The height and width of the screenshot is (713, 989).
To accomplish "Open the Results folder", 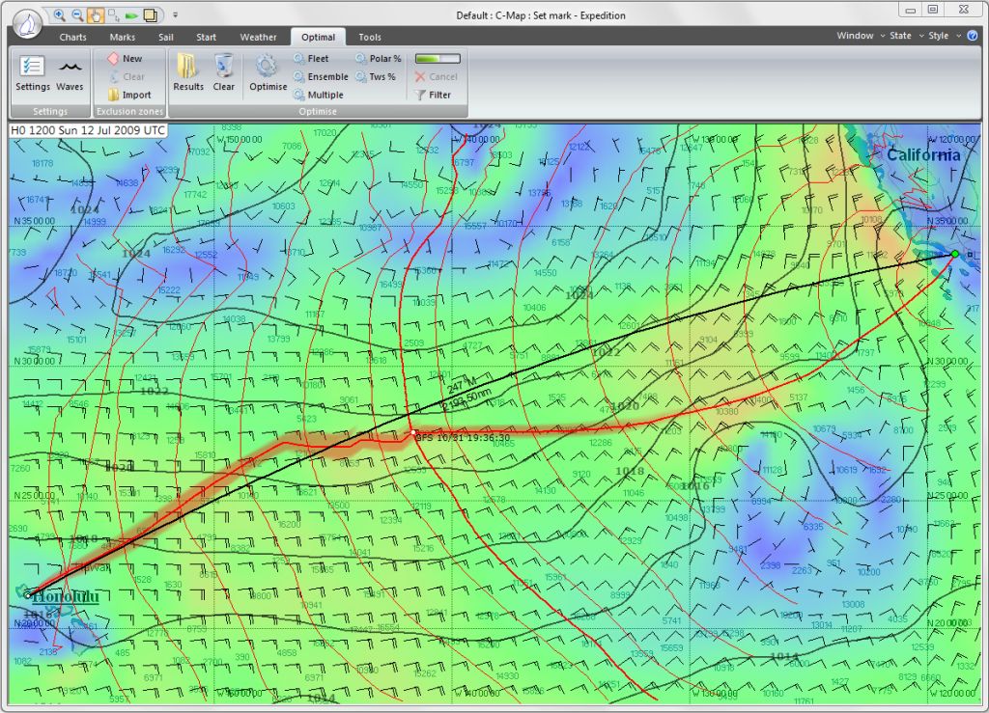I will [x=187, y=72].
